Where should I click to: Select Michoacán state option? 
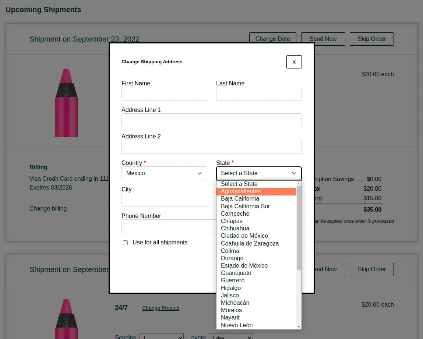(x=256, y=303)
